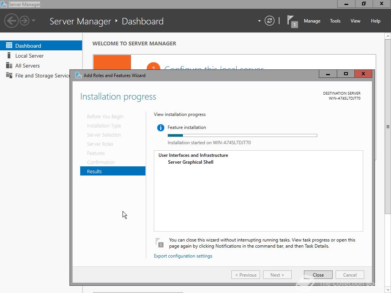This screenshot has height=293, width=391.
Task: Click the Local Server icon in sidebar
Action: (9, 55)
